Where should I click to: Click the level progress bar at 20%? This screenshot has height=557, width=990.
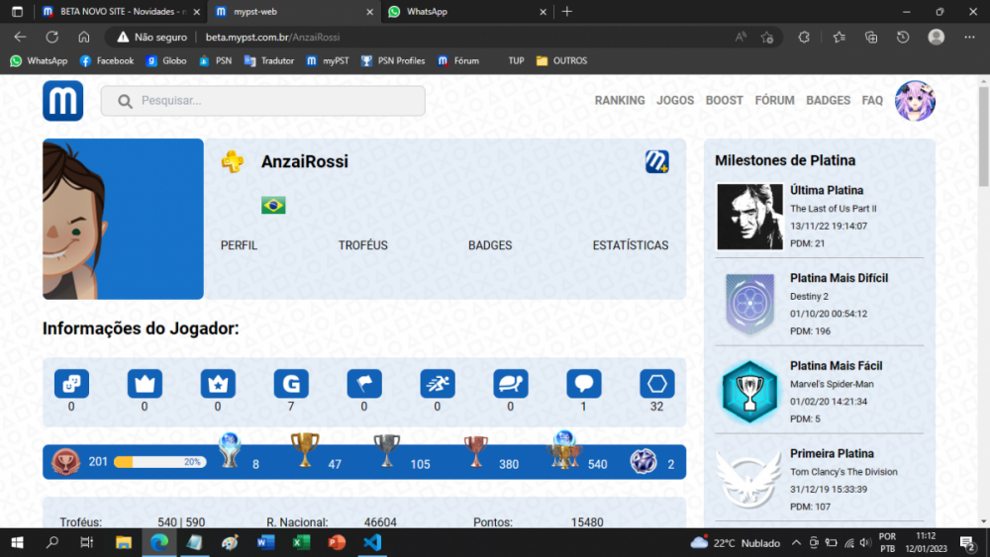coord(160,462)
